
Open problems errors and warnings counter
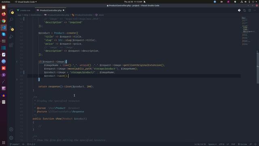click(x=31, y=144)
